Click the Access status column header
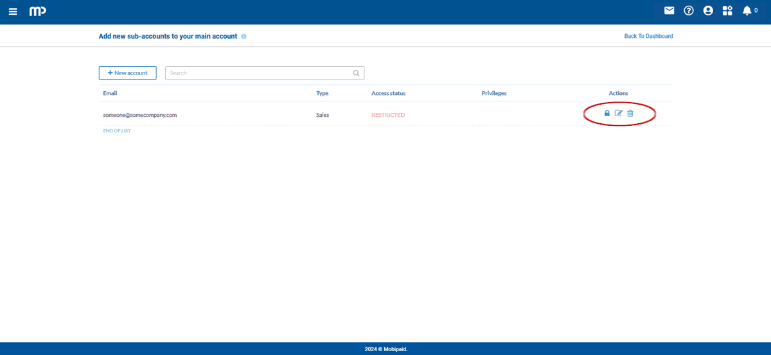The height and width of the screenshot is (355, 771). (388, 94)
